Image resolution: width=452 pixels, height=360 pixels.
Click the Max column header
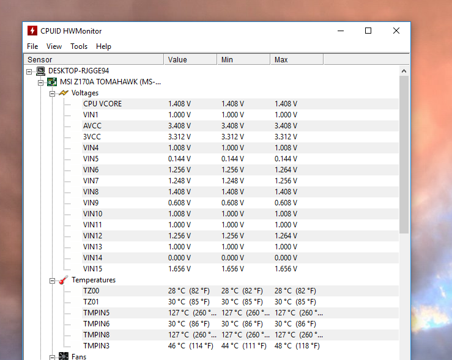[297, 60]
